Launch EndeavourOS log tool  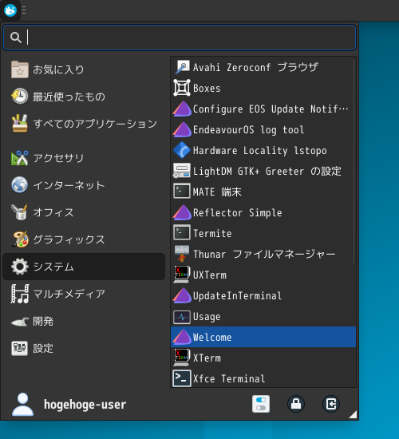263,129
